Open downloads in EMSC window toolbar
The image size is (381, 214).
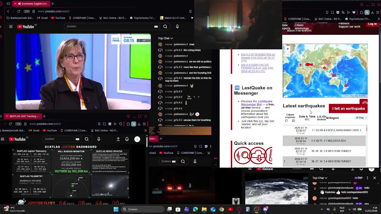coord(373,12)
